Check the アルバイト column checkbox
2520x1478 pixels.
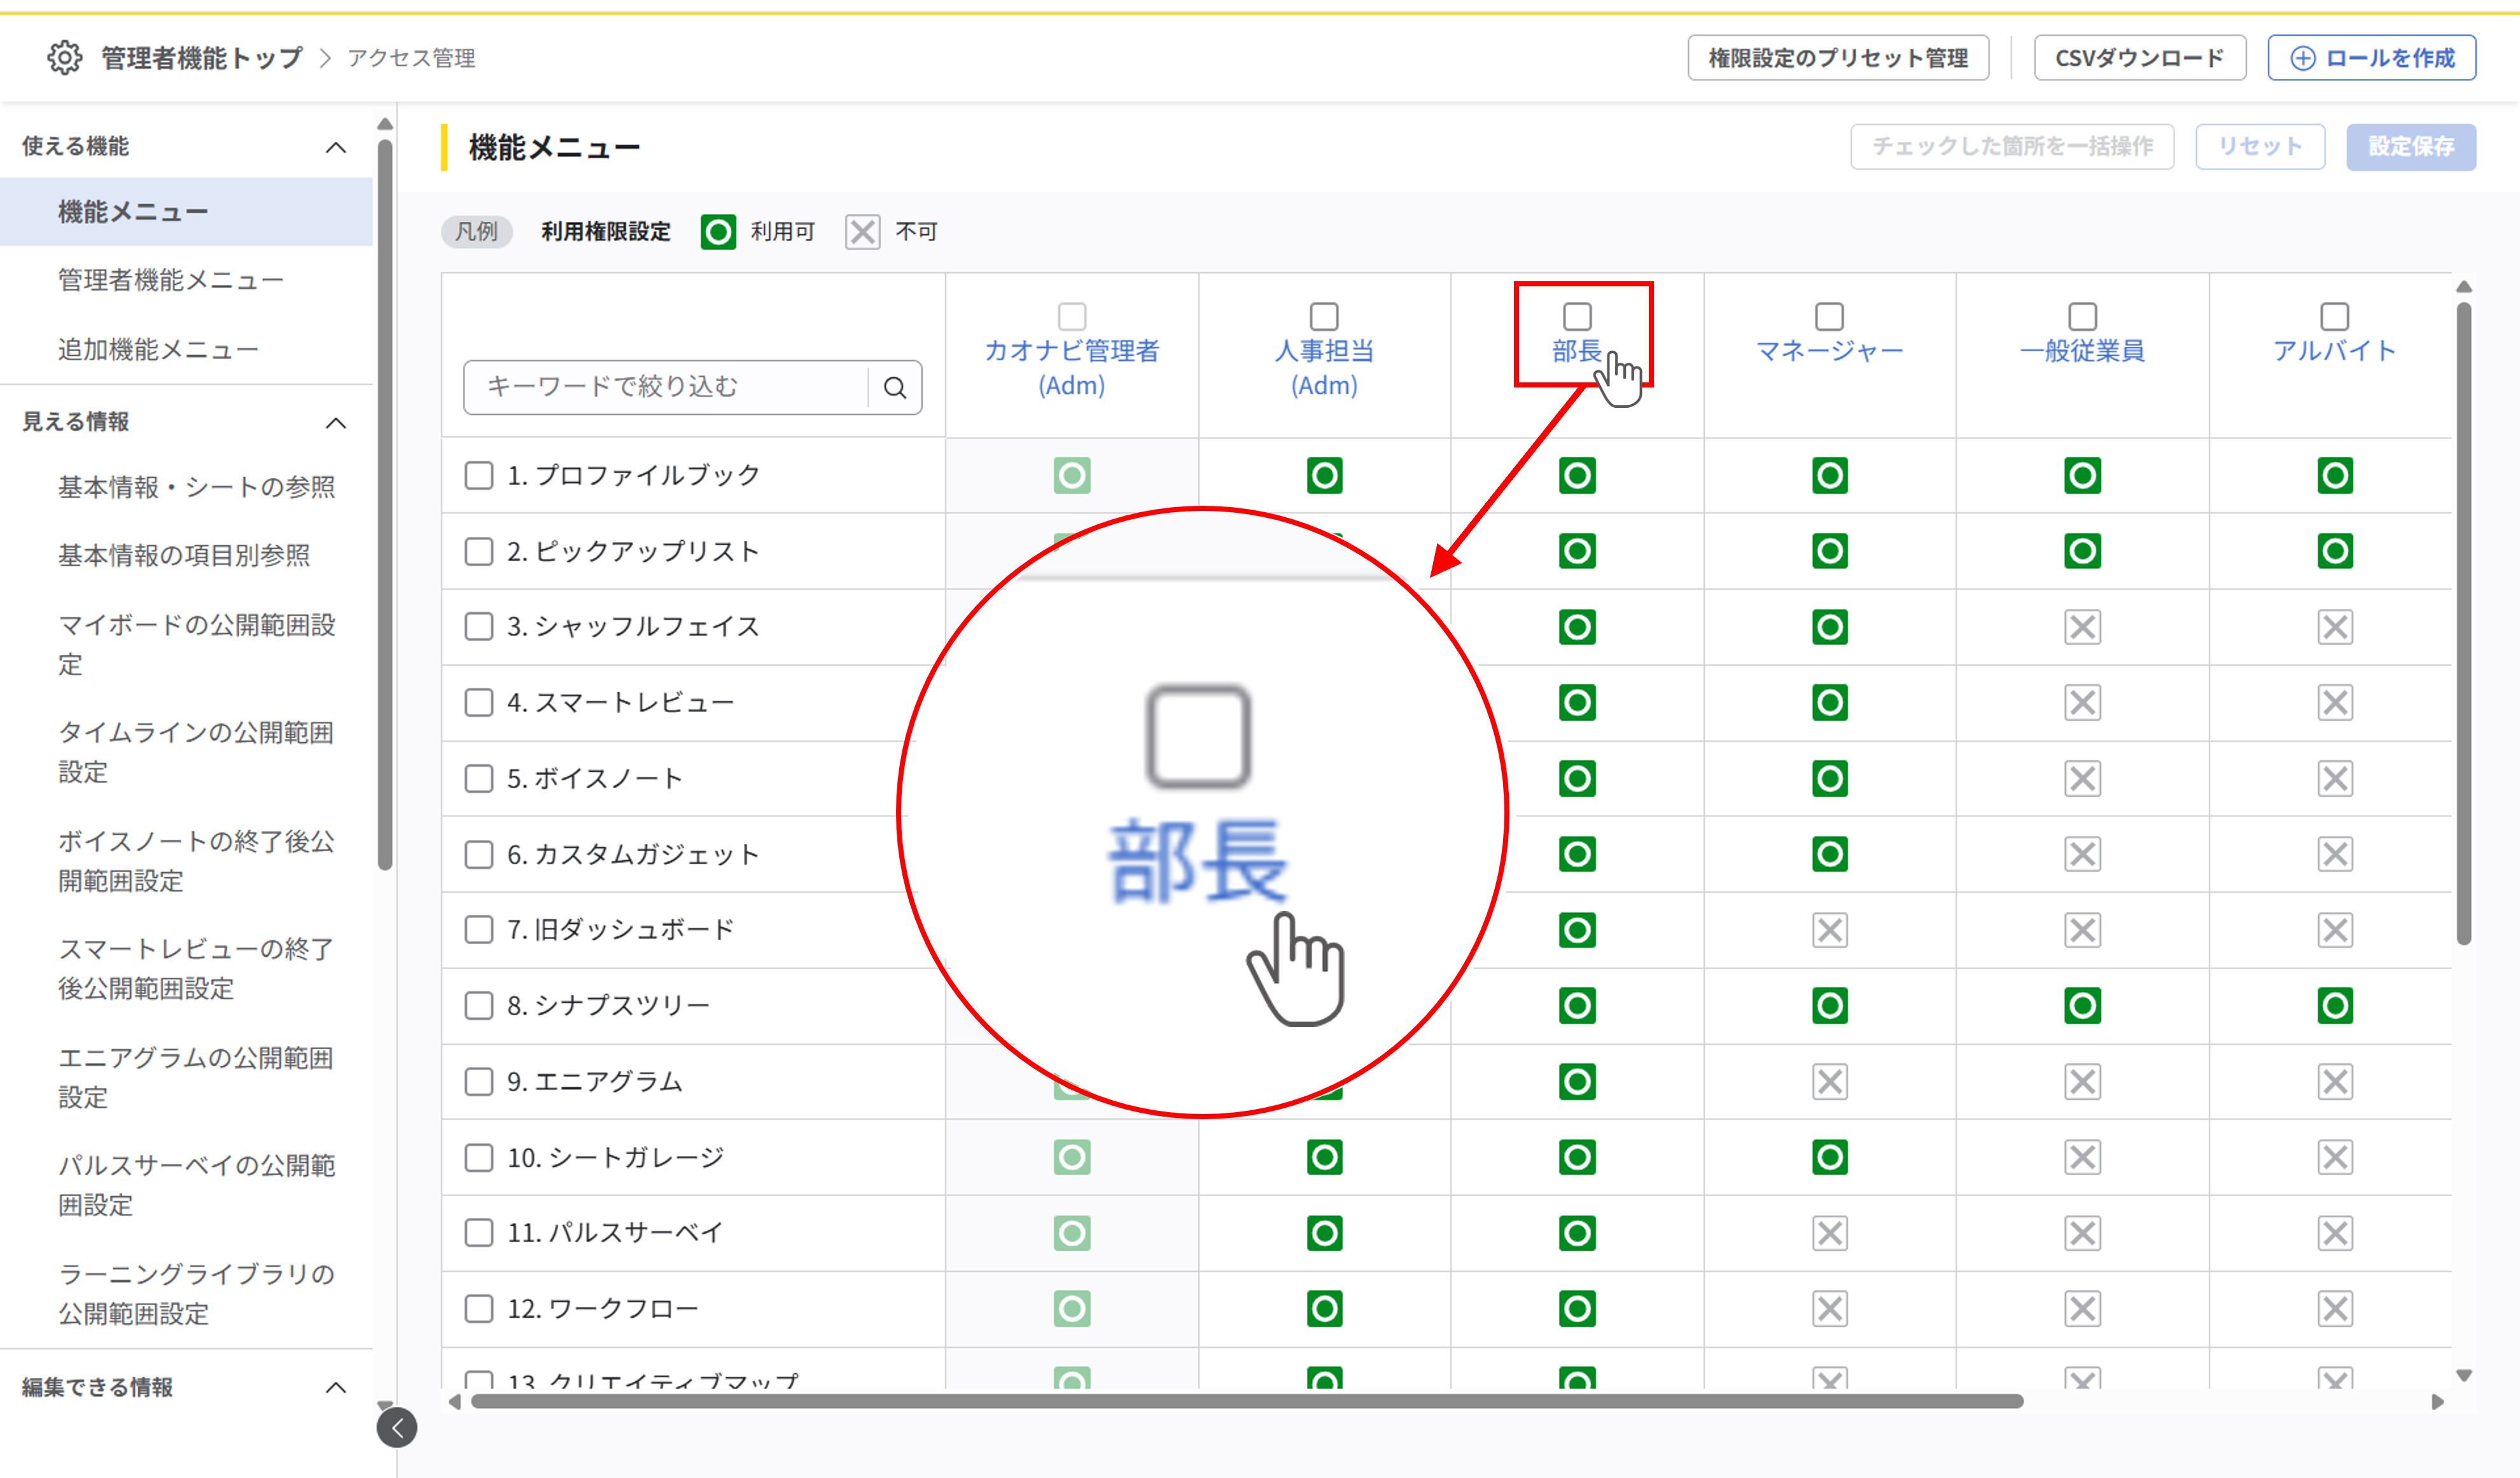tap(2335, 316)
